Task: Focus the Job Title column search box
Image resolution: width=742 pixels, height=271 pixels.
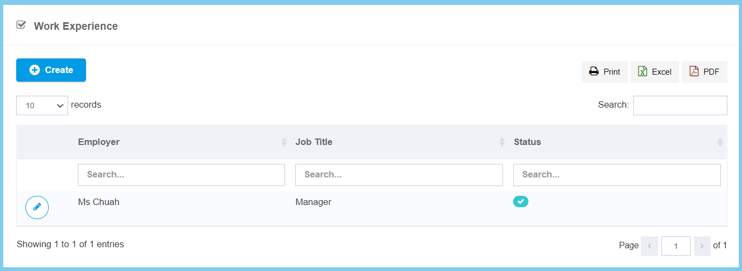Action: (399, 175)
